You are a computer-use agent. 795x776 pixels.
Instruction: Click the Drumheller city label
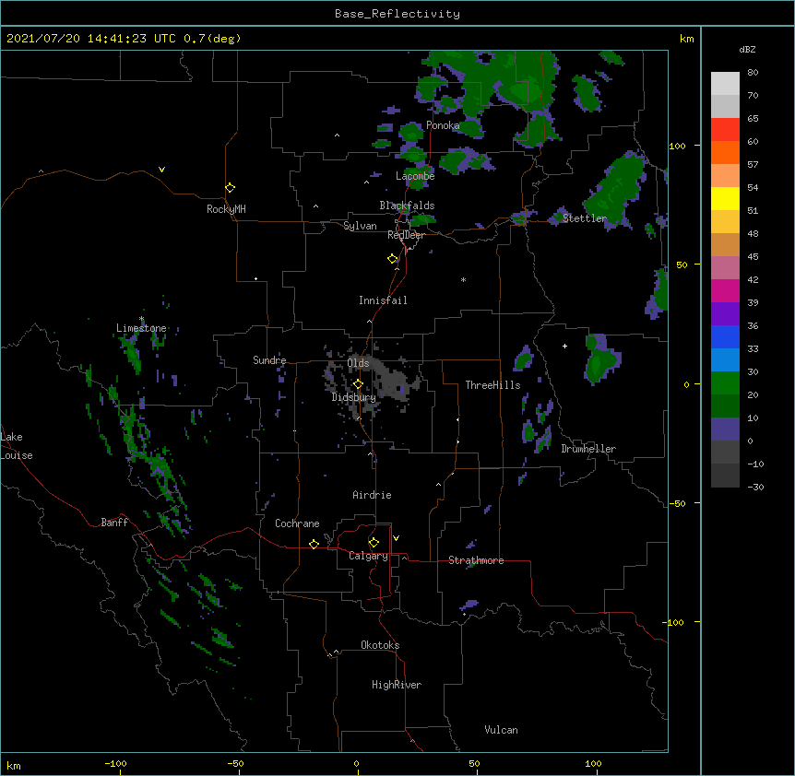[x=588, y=449]
